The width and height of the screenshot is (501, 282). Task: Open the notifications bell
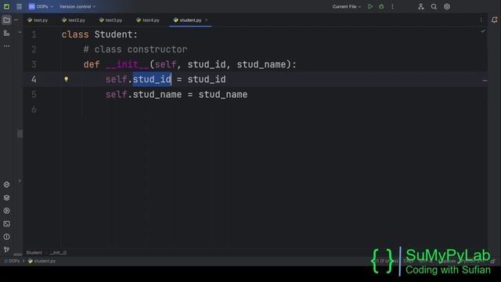pyautogui.click(x=494, y=20)
